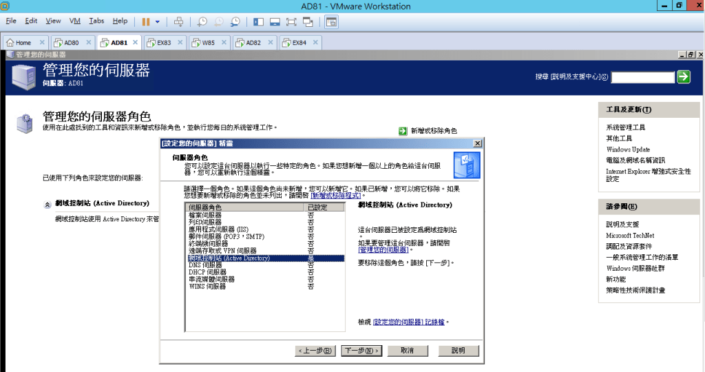The image size is (705, 372).
Task: Take a snapshot using the clock-plus icon
Action: [x=202, y=21]
